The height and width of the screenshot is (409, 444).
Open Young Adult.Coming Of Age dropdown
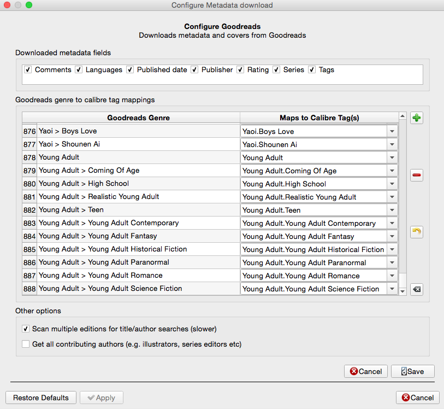[x=392, y=171]
